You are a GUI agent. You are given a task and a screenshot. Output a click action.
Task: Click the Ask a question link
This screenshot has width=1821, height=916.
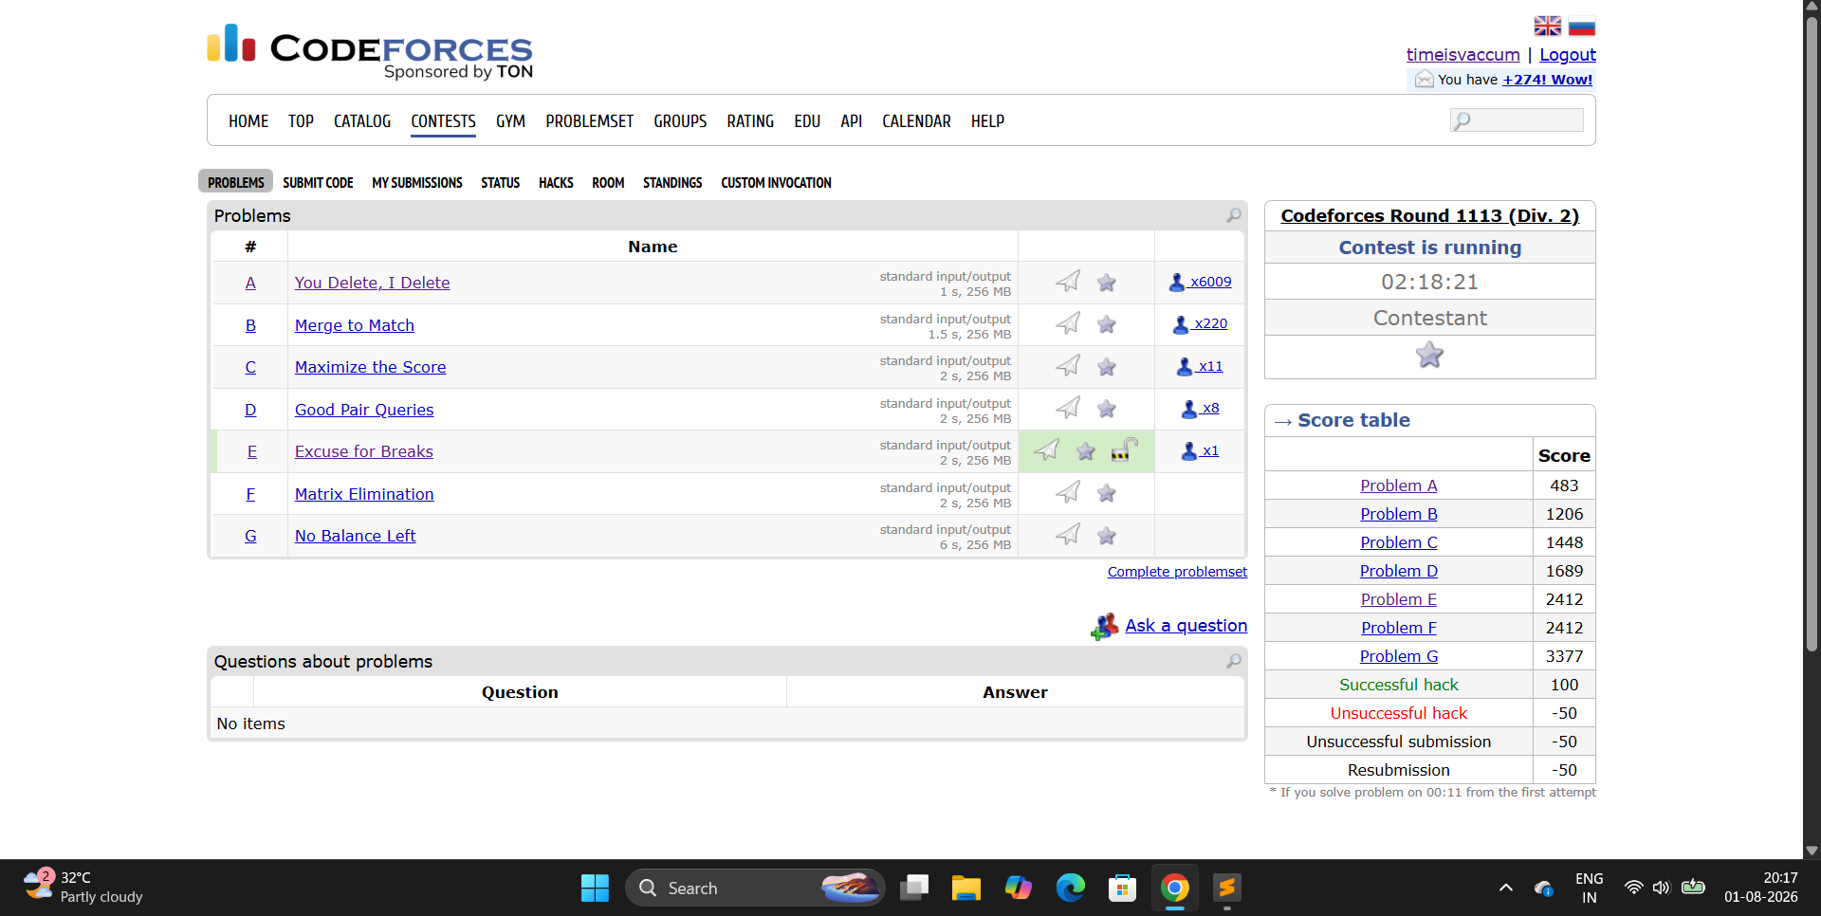[1186, 626]
